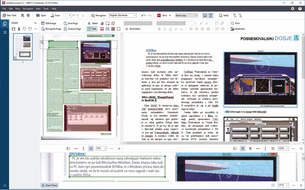The height and width of the screenshot is (190, 305).
Task: Fit image pane to width
Action: click(x=76, y=148)
